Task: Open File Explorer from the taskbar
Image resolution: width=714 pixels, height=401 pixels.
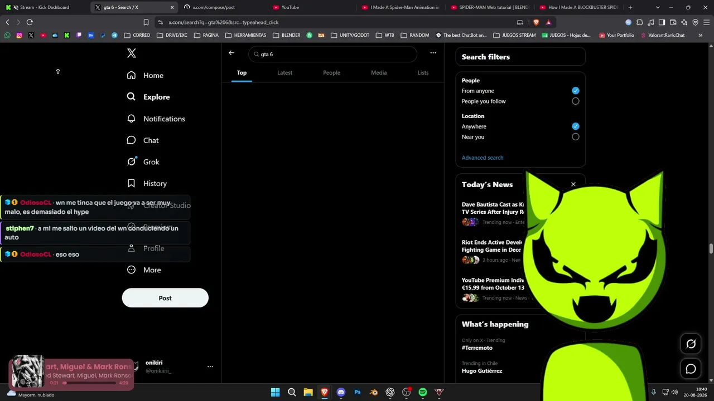Action: point(308,392)
